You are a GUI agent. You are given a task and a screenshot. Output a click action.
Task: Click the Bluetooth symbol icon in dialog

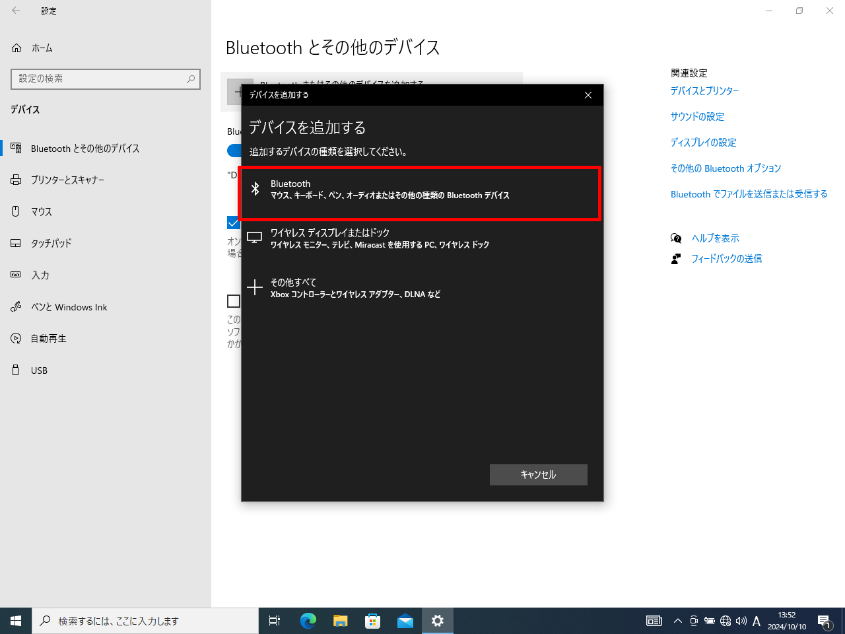(255, 190)
